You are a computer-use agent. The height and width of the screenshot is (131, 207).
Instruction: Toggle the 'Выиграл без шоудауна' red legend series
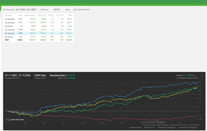click(x=187, y=127)
